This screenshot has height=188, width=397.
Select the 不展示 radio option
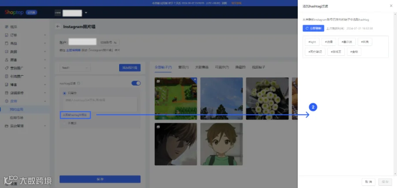click(64, 123)
